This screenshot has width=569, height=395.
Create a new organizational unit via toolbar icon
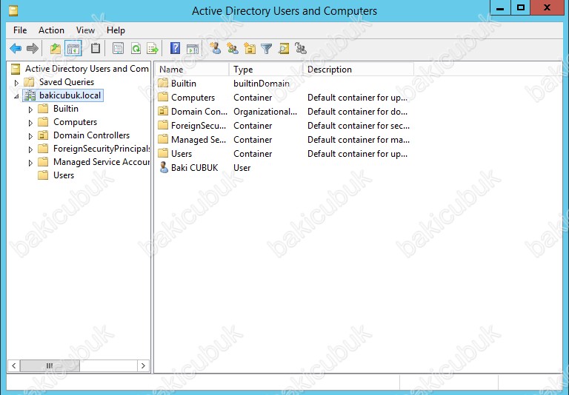[250, 48]
